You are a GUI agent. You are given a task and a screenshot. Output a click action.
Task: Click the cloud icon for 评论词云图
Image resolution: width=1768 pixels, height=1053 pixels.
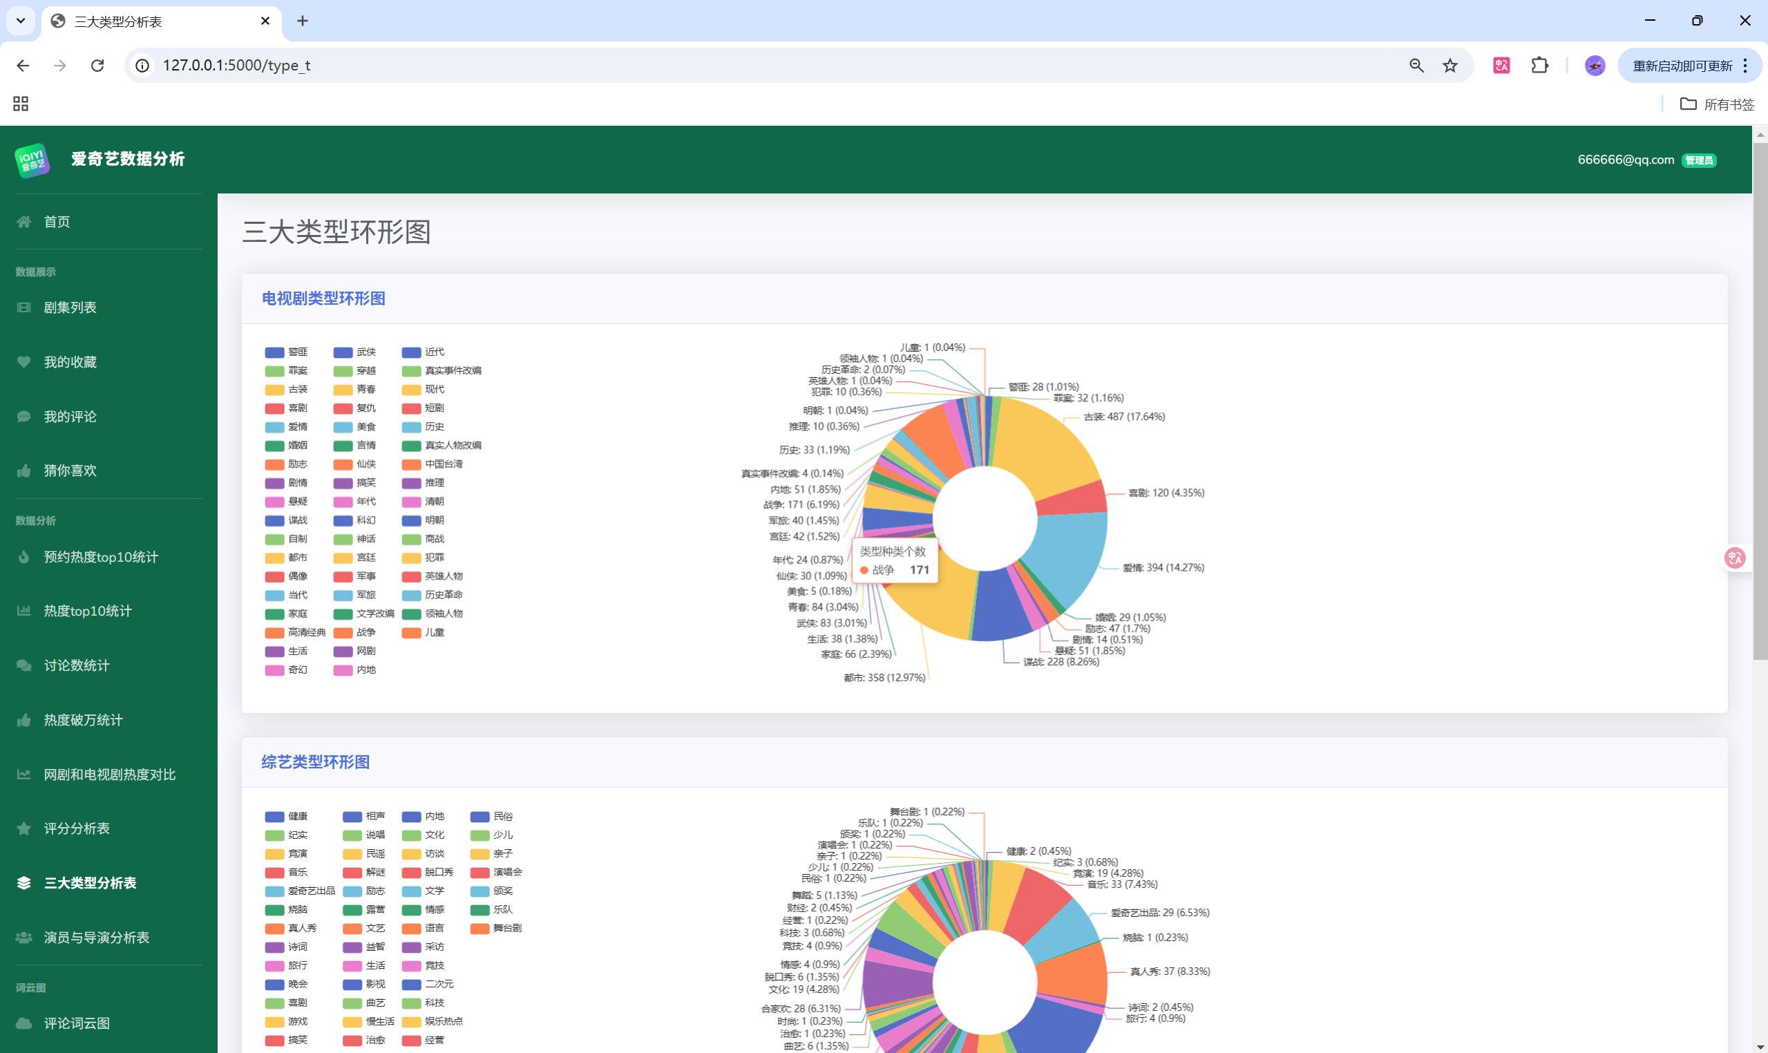24,1023
